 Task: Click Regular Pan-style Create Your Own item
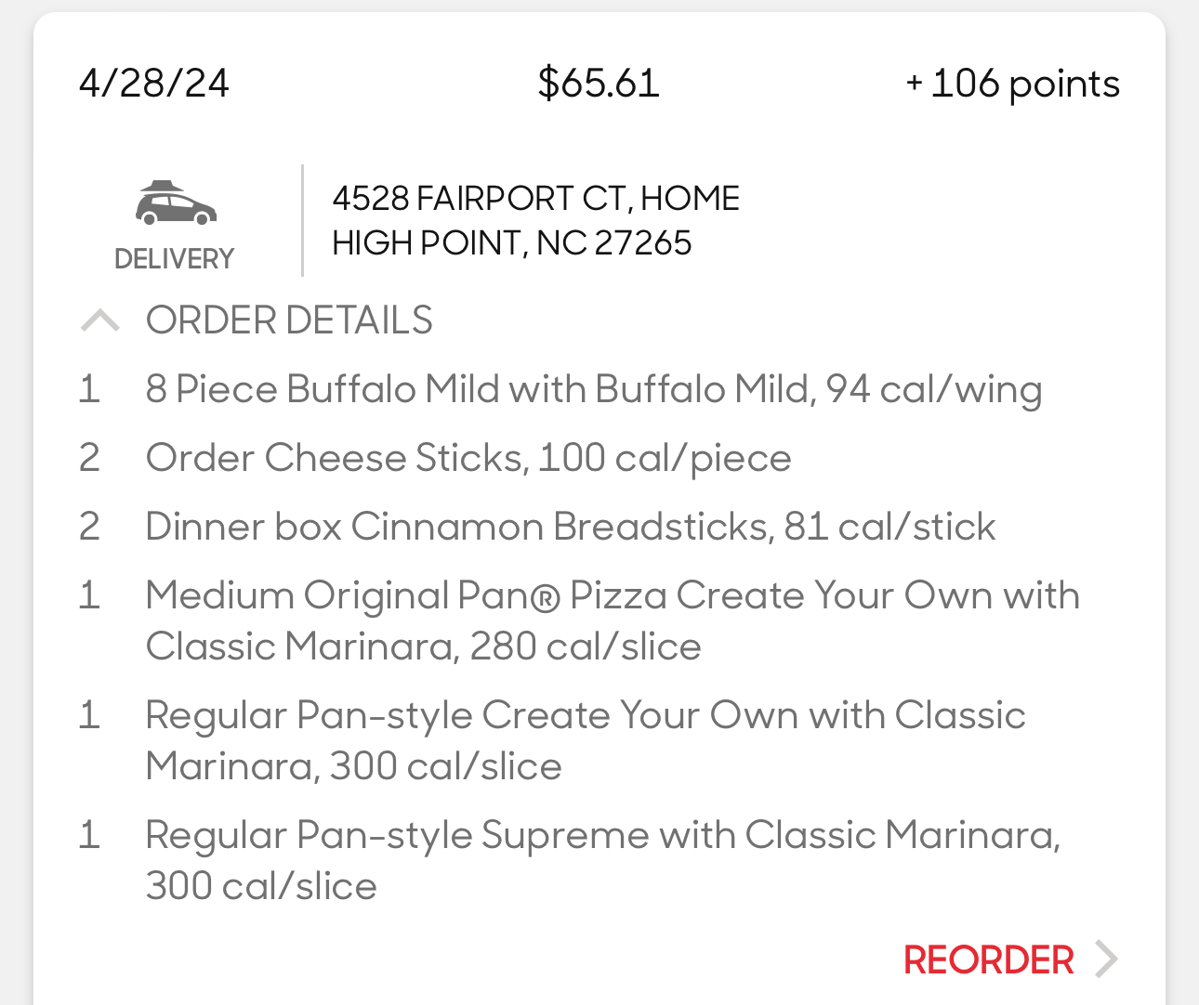(x=585, y=739)
